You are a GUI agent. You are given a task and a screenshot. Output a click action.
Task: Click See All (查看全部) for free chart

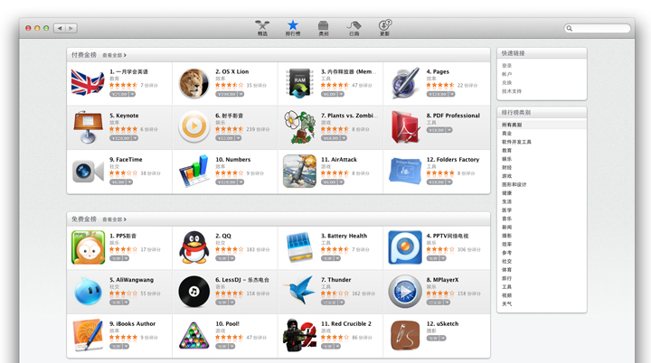tap(114, 219)
